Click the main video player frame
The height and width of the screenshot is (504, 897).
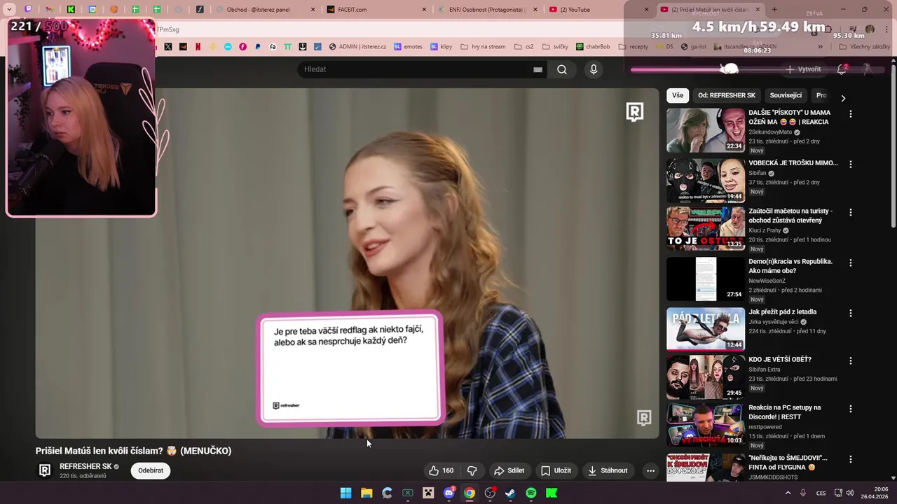[x=348, y=263]
